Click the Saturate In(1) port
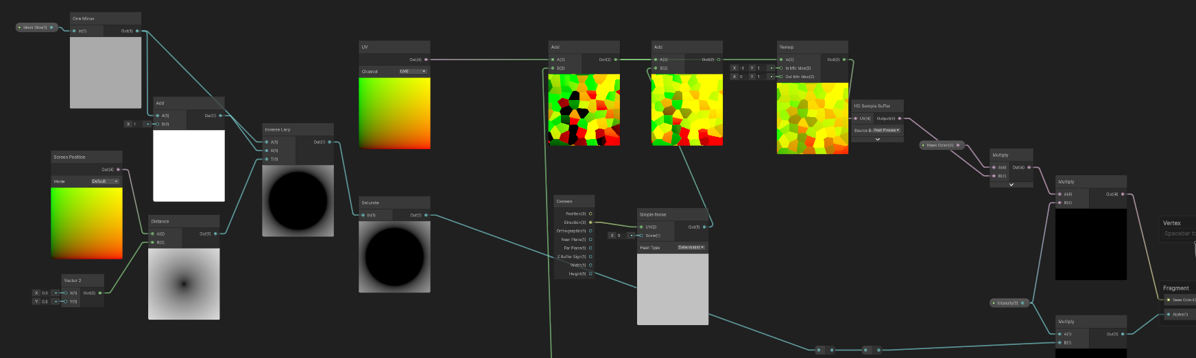This screenshot has height=358, width=1196. pyautogui.click(x=363, y=215)
